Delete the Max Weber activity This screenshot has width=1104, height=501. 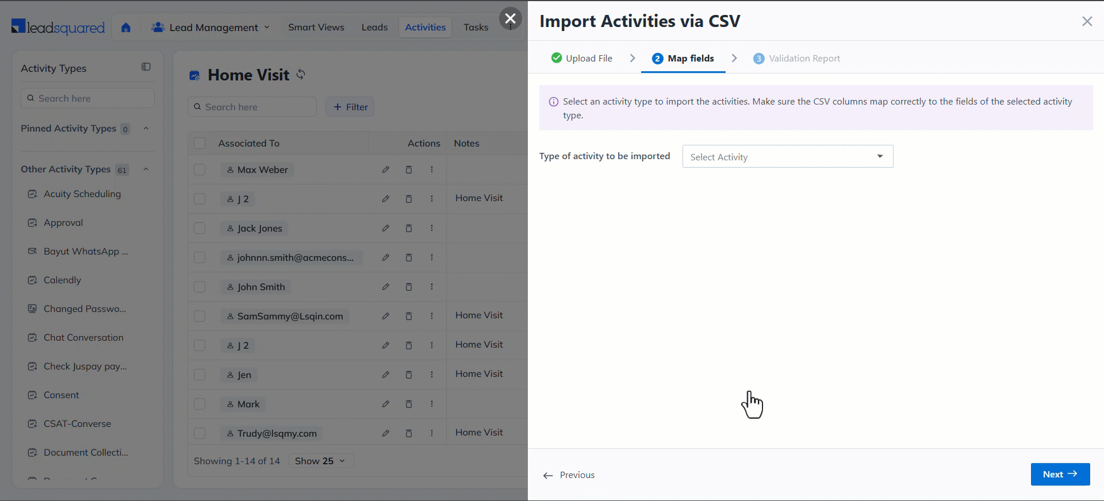[409, 169]
